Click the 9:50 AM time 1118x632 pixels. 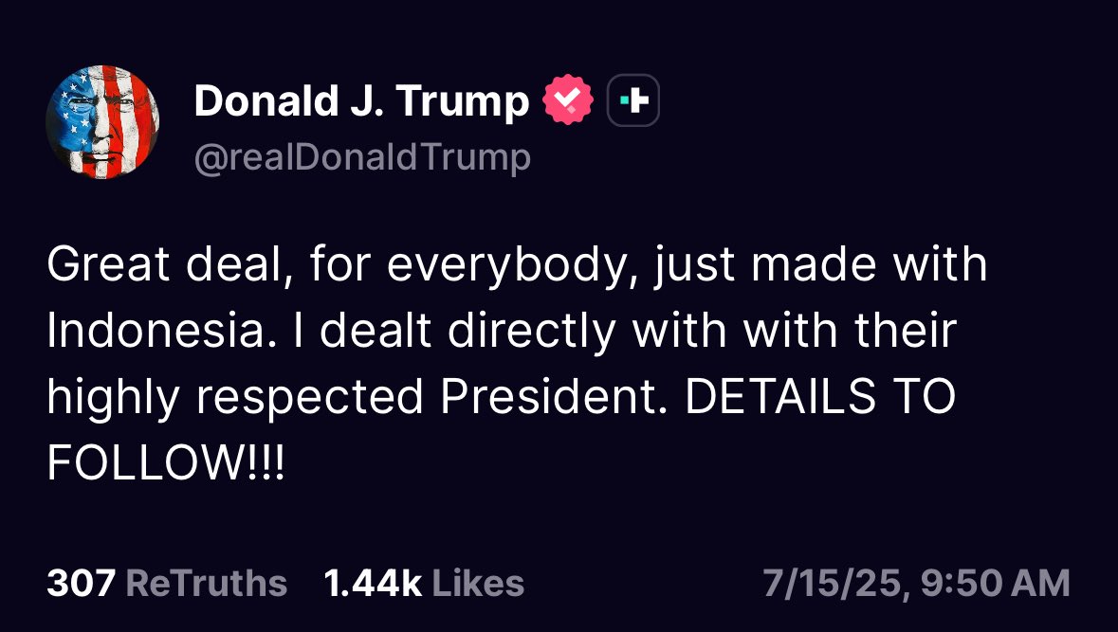click(995, 584)
